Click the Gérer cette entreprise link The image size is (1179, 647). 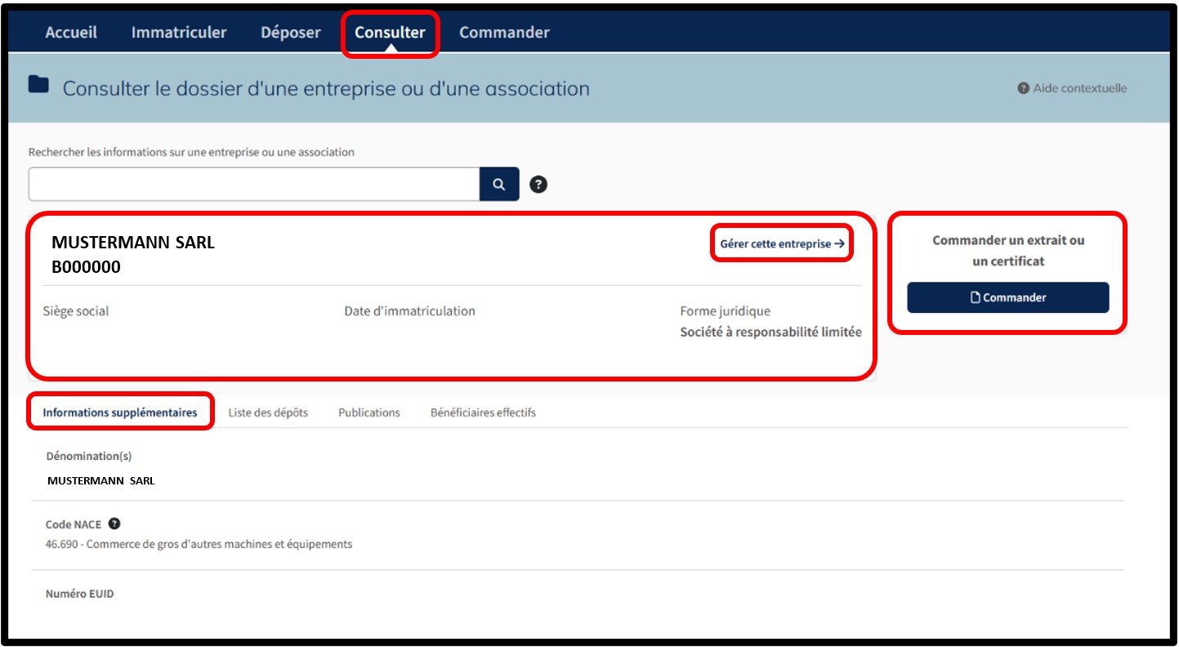click(782, 243)
